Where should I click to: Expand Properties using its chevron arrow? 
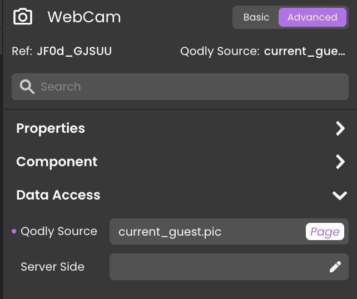[340, 128]
